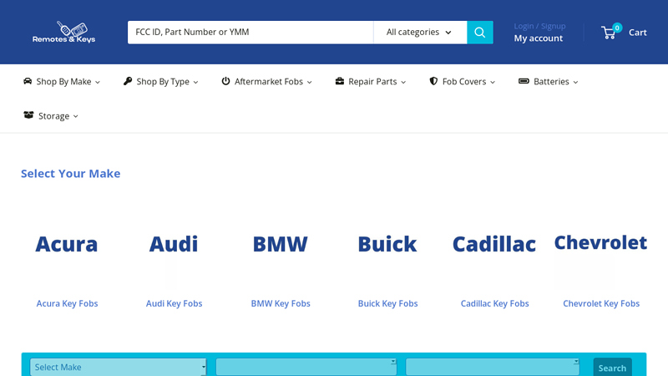This screenshot has width=668, height=376.
Task: Expand the All categories dropdown
Action: coord(419,33)
